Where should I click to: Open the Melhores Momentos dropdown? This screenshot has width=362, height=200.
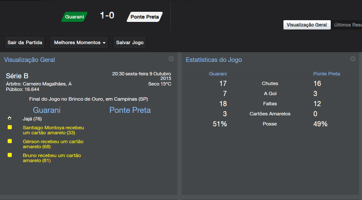79,43
